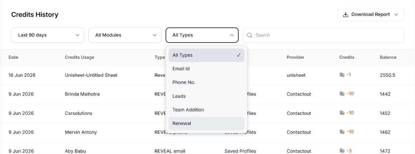The image size is (415, 154).
Task: Click the credits coin icon beside -1
Action: point(342,75)
